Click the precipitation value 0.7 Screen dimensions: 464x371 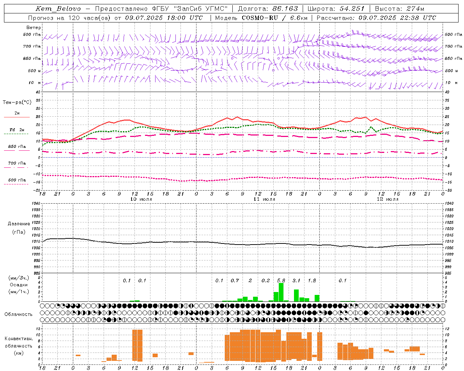235,280
